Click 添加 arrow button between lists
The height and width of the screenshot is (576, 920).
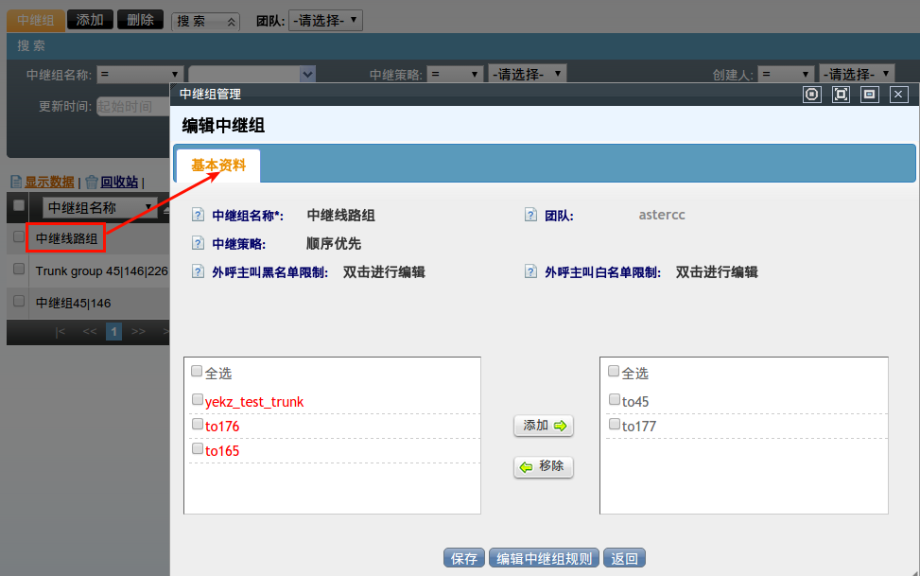point(544,426)
